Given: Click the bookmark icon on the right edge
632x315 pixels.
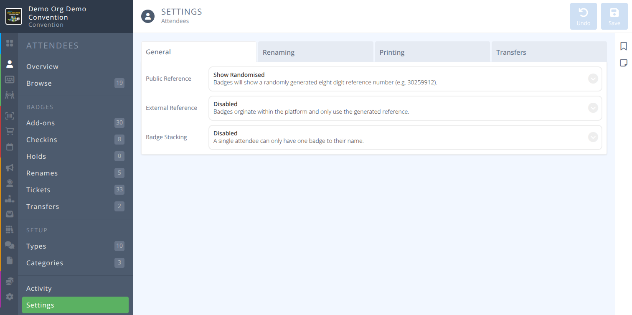Looking at the screenshot, I should (624, 46).
